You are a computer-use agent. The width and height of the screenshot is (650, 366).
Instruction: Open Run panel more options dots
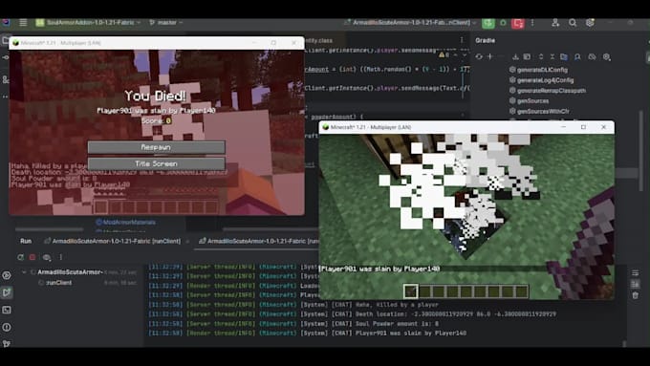(61, 257)
